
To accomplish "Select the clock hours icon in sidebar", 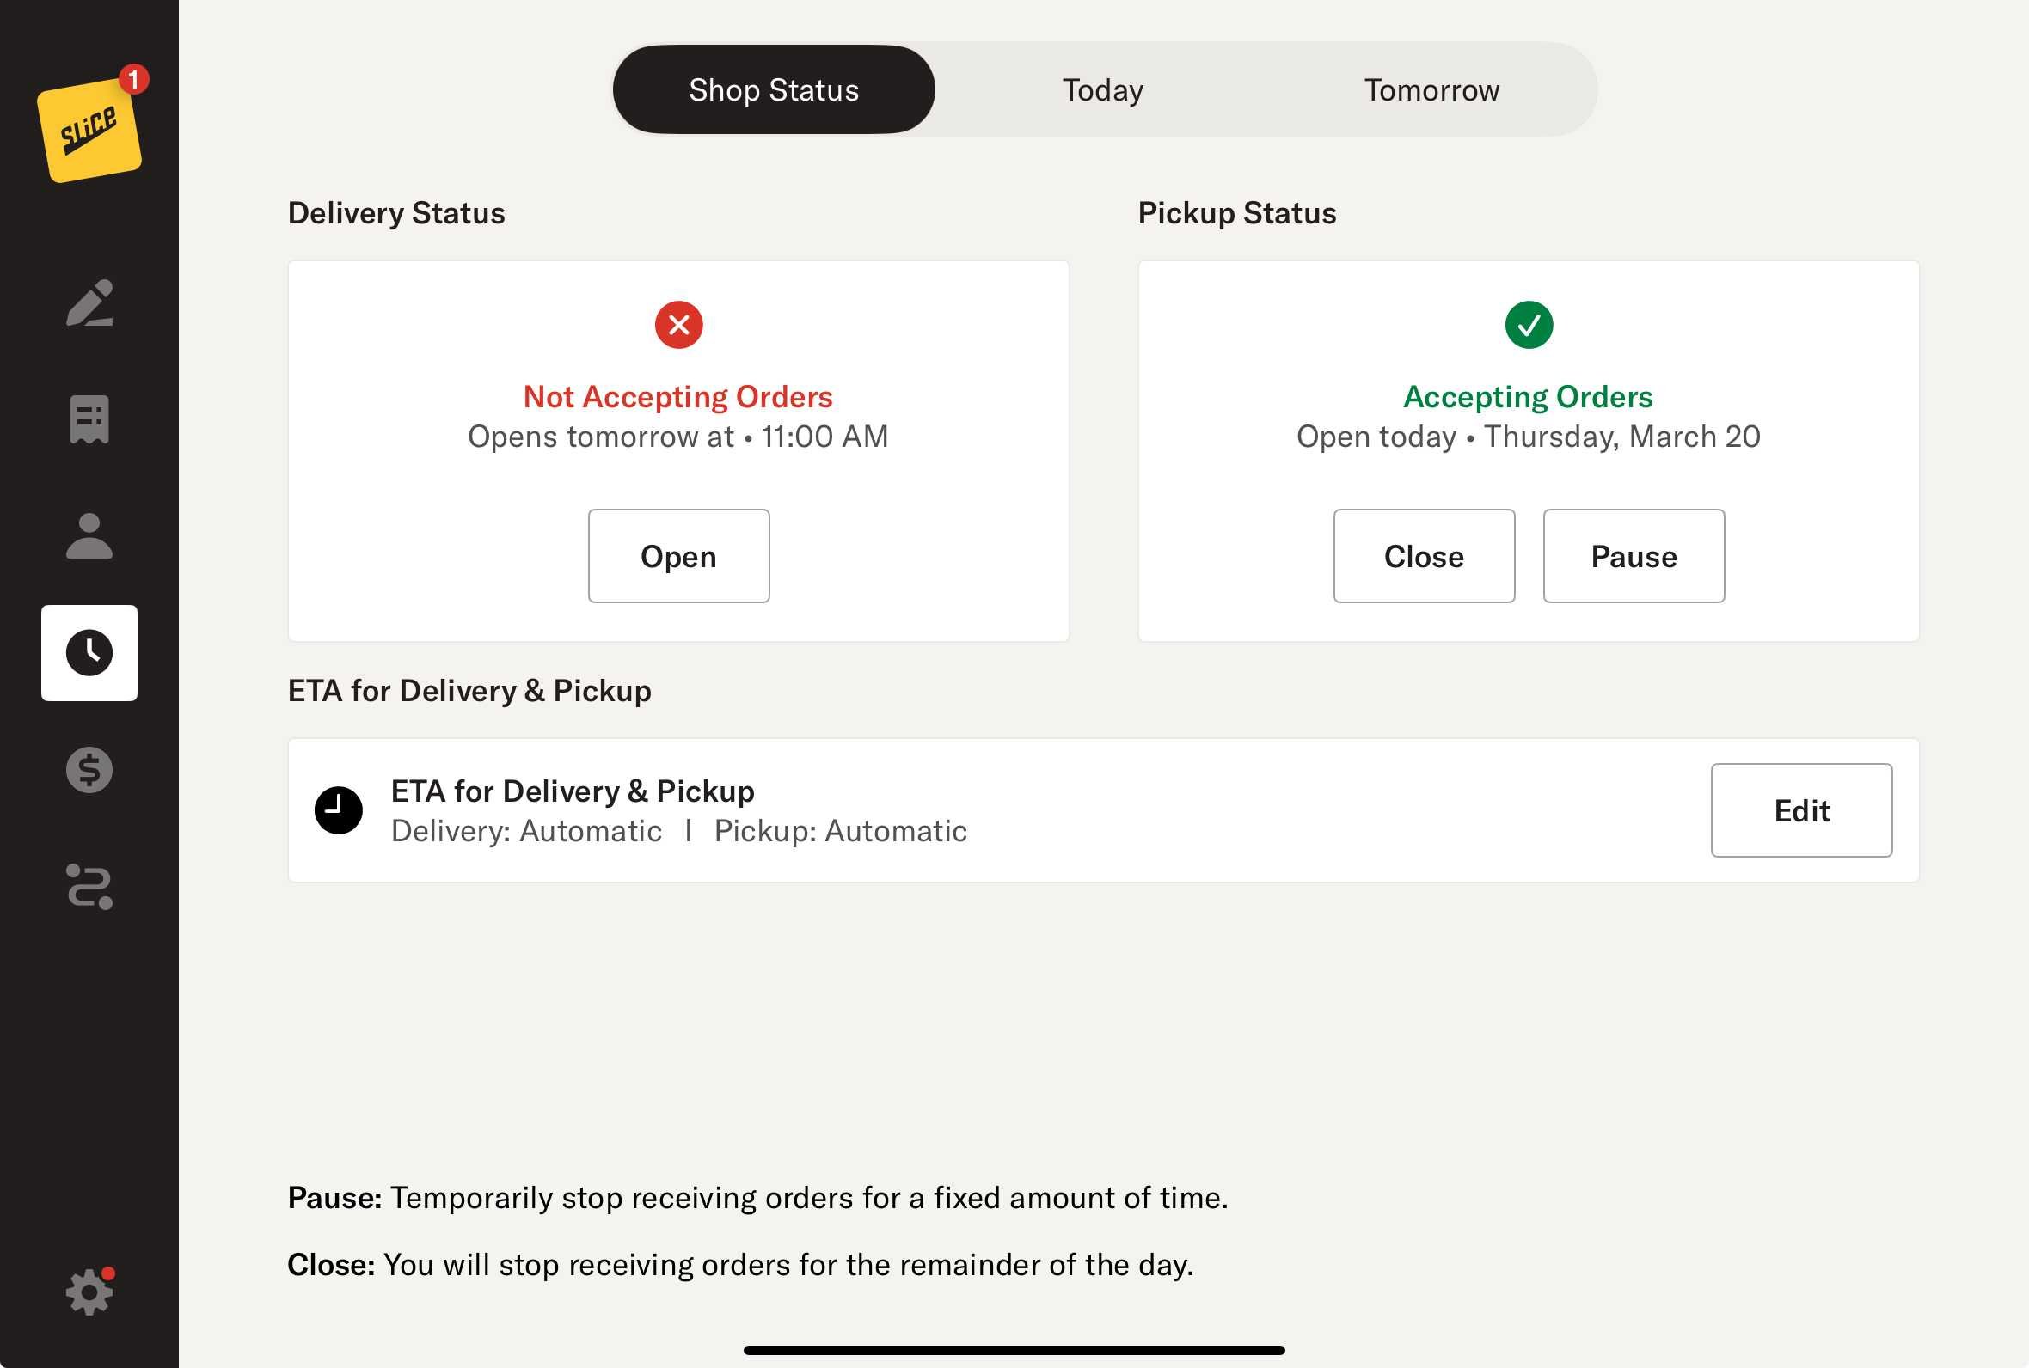I will click(x=90, y=652).
